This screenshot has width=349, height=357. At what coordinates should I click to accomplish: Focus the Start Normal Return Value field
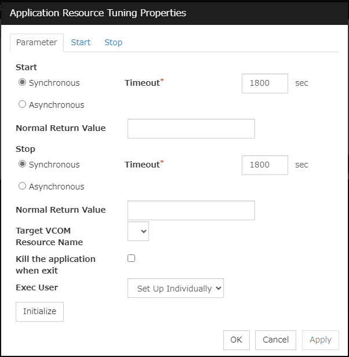pyautogui.click(x=191, y=129)
